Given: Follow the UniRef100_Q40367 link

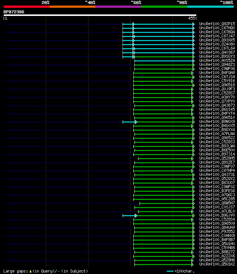Looking at the screenshot, I should coord(217,52).
